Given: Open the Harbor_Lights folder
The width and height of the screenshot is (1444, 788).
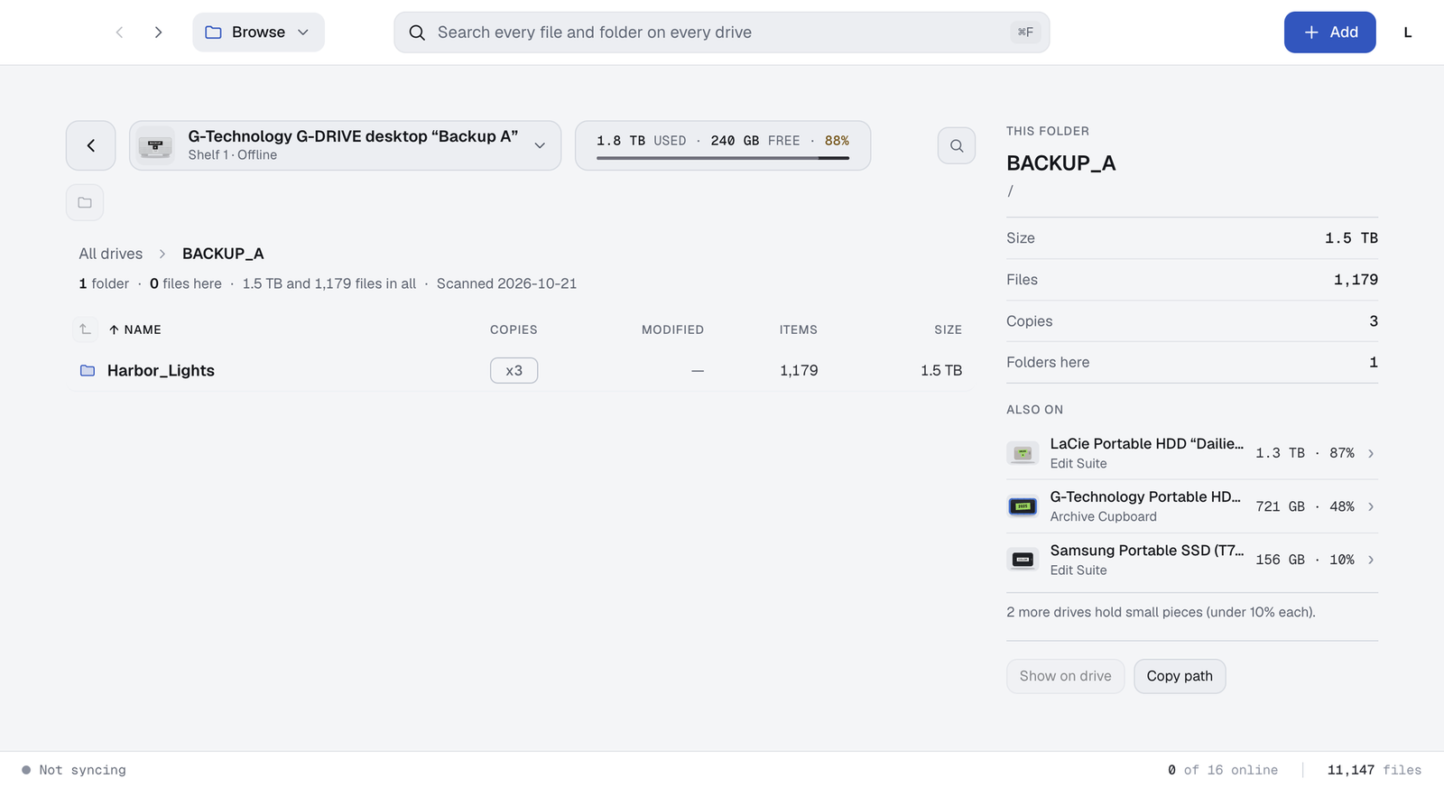Looking at the screenshot, I should [x=519, y=370].
